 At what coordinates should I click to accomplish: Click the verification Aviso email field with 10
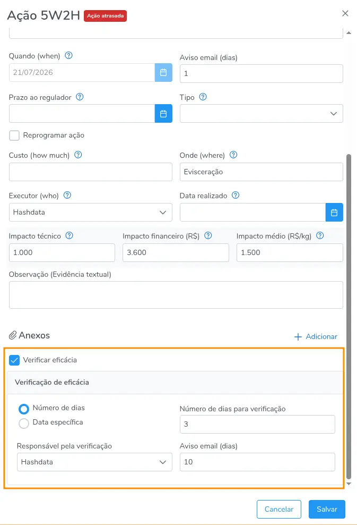pos(257,462)
